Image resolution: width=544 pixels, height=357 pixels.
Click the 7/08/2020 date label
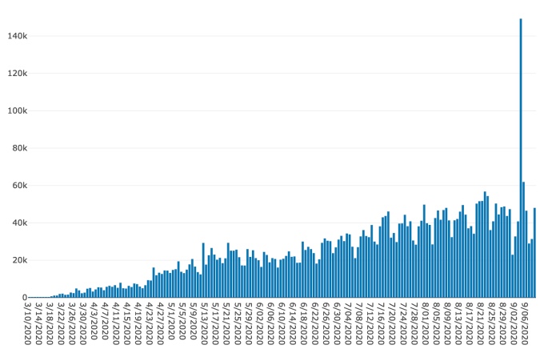pos(358,323)
